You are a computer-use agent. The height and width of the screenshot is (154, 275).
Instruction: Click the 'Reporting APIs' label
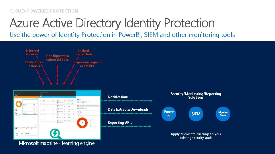pyautogui.click(x=120, y=123)
